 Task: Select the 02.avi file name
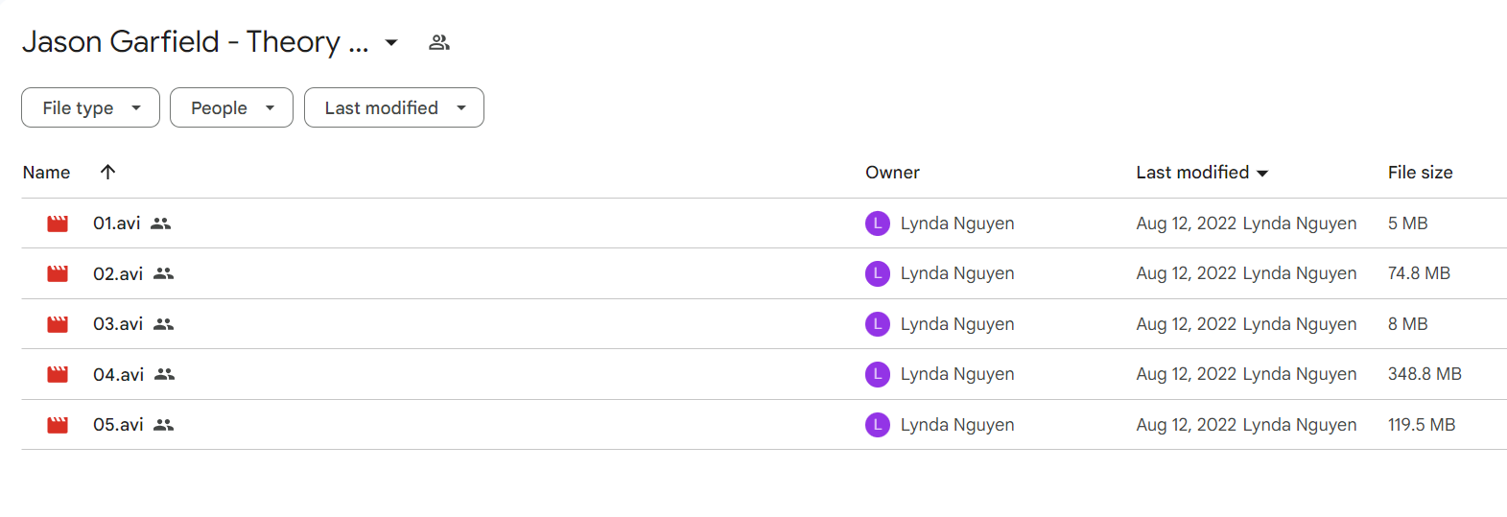[118, 273]
